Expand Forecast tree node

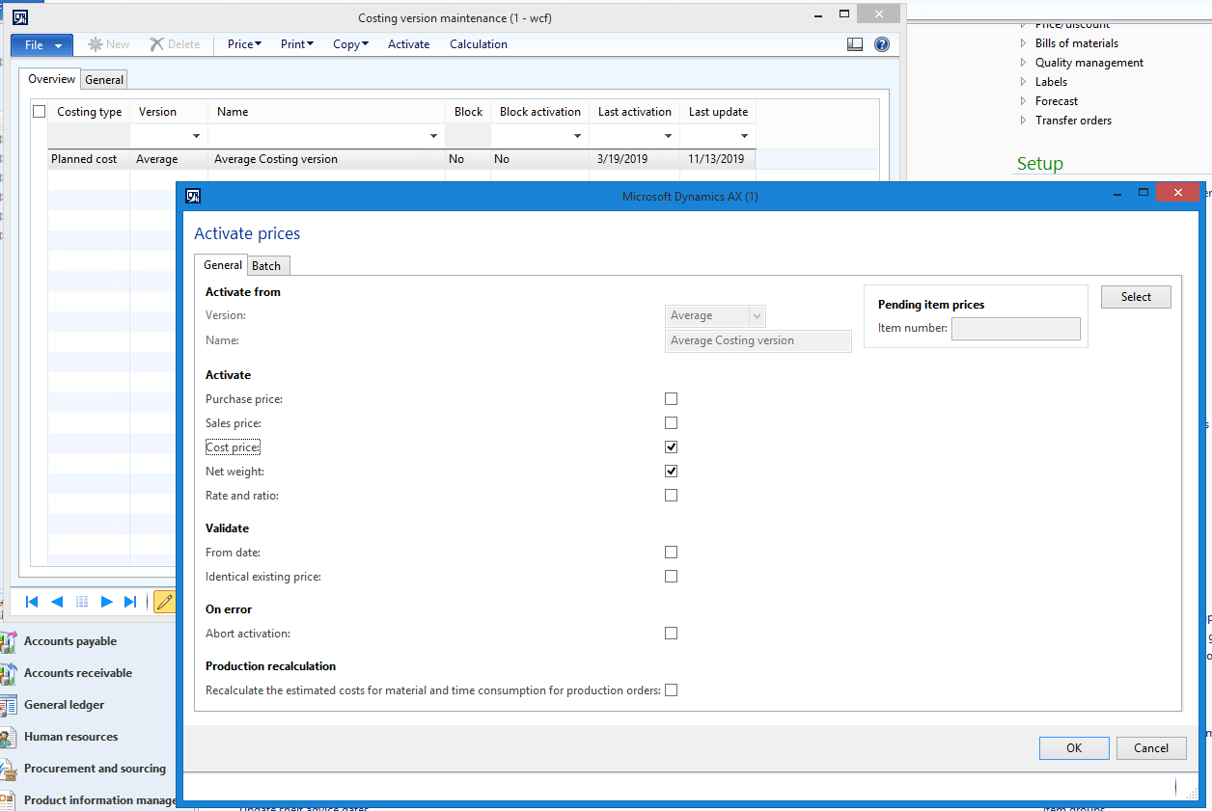click(1025, 101)
